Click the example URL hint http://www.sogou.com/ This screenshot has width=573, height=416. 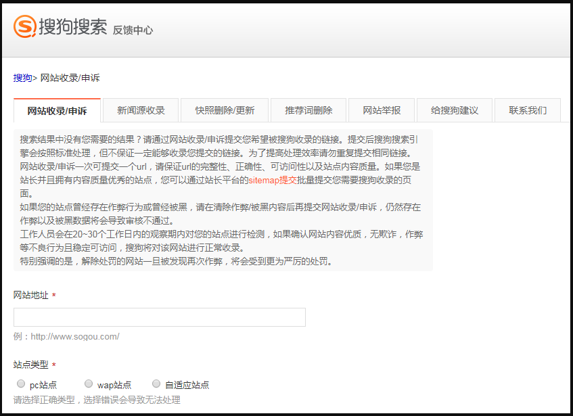coord(75,336)
